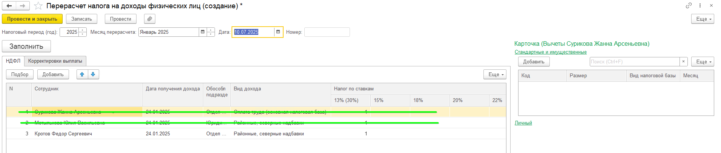This screenshot has width=721, height=153.
Task: Copy document link via the chain icon
Action: click(x=689, y=6)
